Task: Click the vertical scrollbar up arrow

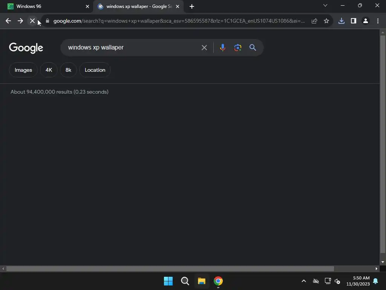Action: tap(383, 32)
